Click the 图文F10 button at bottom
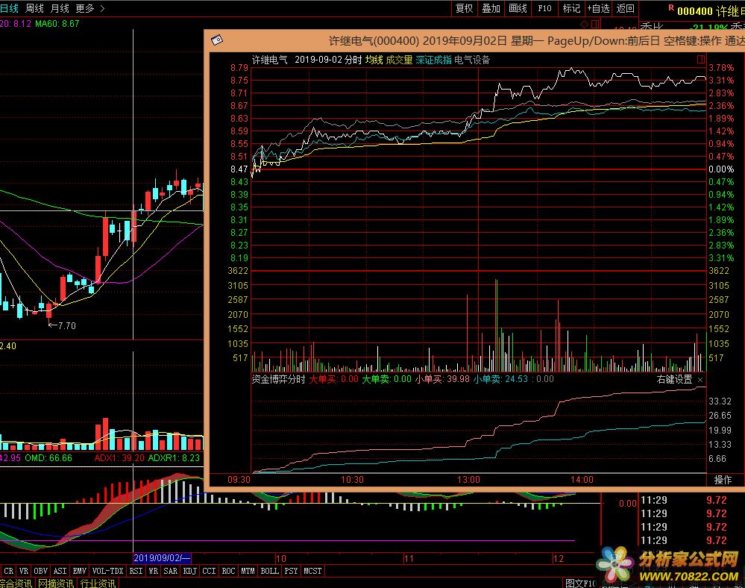The height and width of the screenshot is (588, 745). coord(581,583)
